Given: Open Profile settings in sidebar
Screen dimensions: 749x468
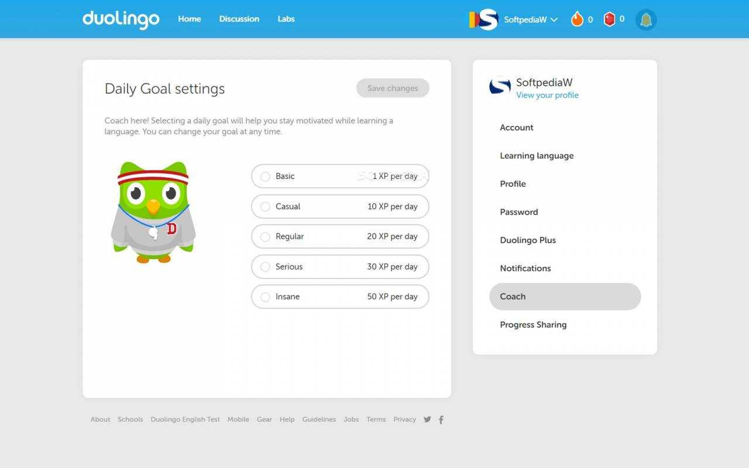Looking at the screenshot, I should coord(565,184).
